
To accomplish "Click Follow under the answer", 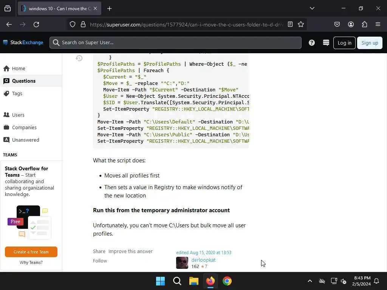I will [x=100, y=261].
